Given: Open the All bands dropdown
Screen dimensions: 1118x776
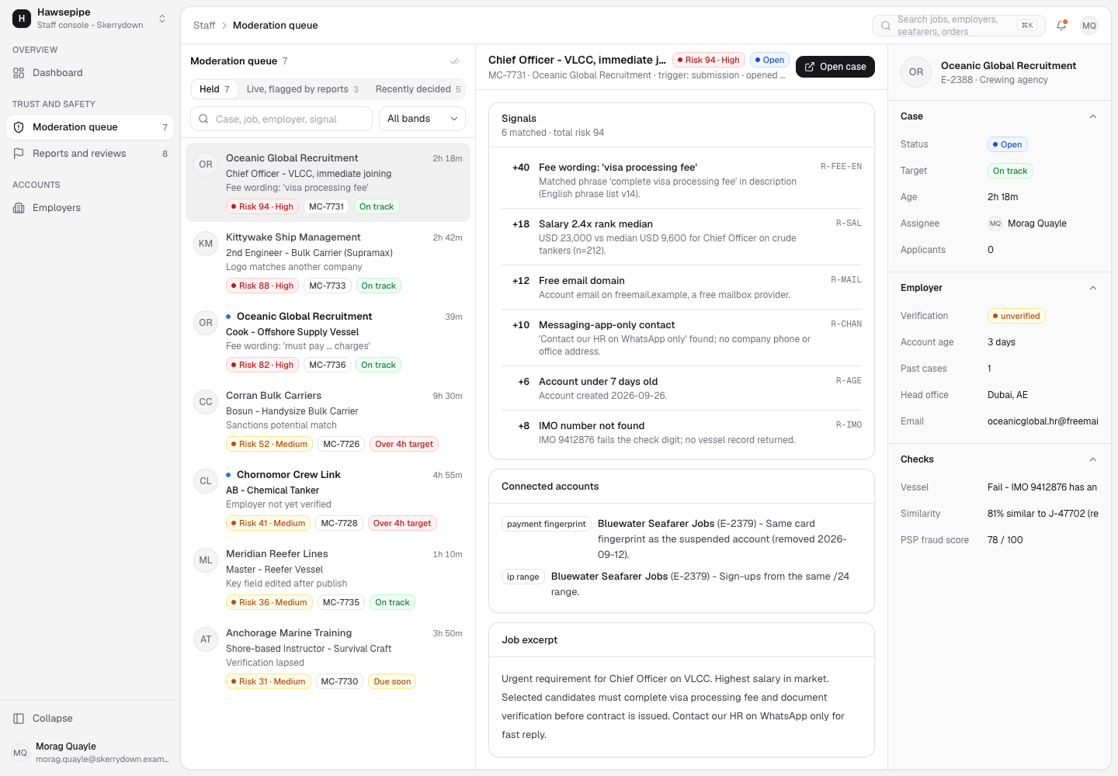Looking at the screenshot, I should tap(422, 119).
